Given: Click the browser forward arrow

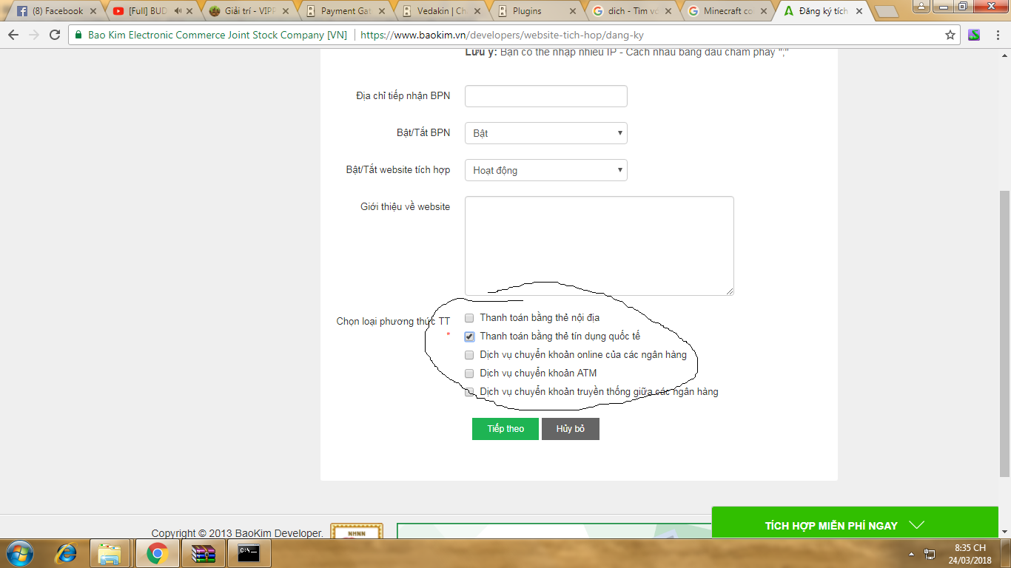Looking at the screenshot, I should point(34,35).
